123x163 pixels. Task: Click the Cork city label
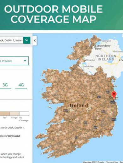[73, 142]
